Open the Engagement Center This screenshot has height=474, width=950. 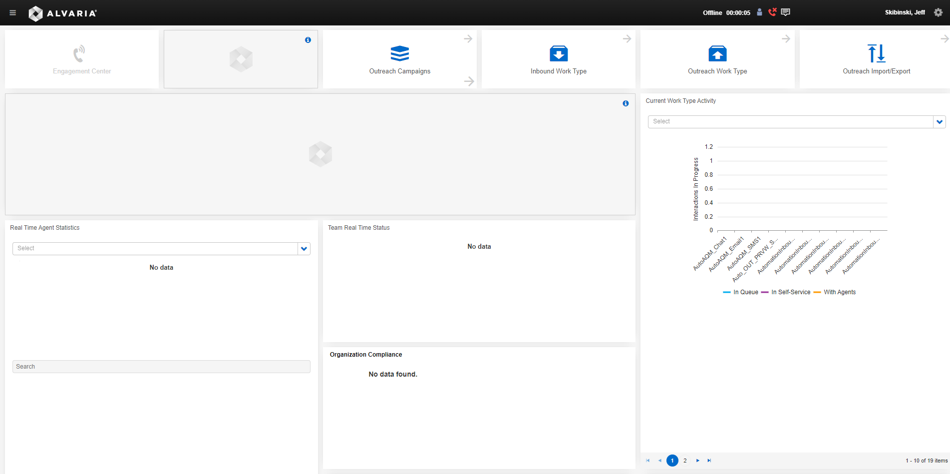[x=81, y=59]
